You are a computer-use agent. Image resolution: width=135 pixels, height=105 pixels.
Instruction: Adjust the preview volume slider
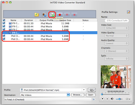click(x=119, y=99)
